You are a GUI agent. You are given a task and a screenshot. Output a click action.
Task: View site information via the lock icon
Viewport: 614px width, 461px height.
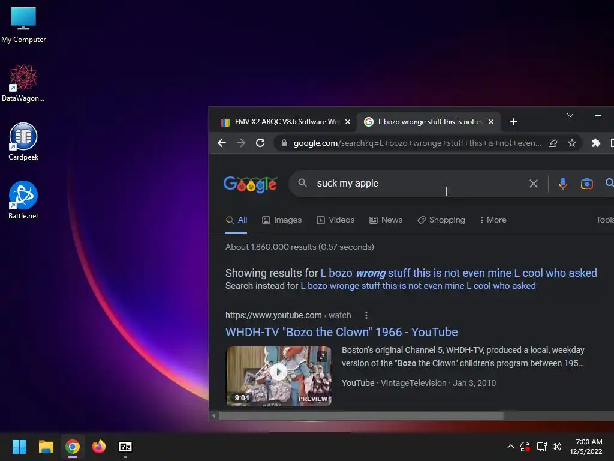[x=284, y=143]
